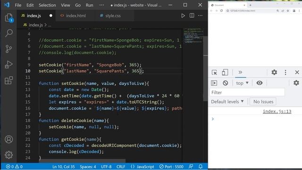The width and height of the screenshot is (302, 170).
Task: Open the Extensions view
Action: (8, 80)
